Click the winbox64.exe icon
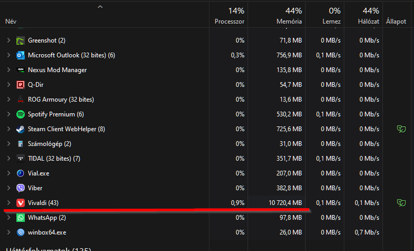The height and width of the screenshot is (251, 414). (20, 232)
